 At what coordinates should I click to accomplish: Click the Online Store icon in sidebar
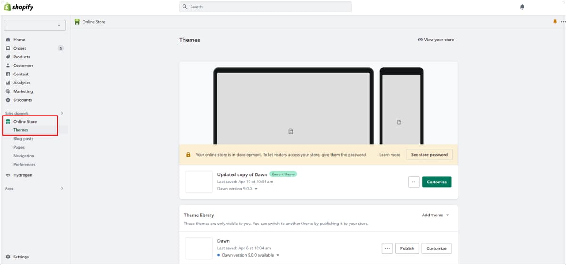coord(8,122)
